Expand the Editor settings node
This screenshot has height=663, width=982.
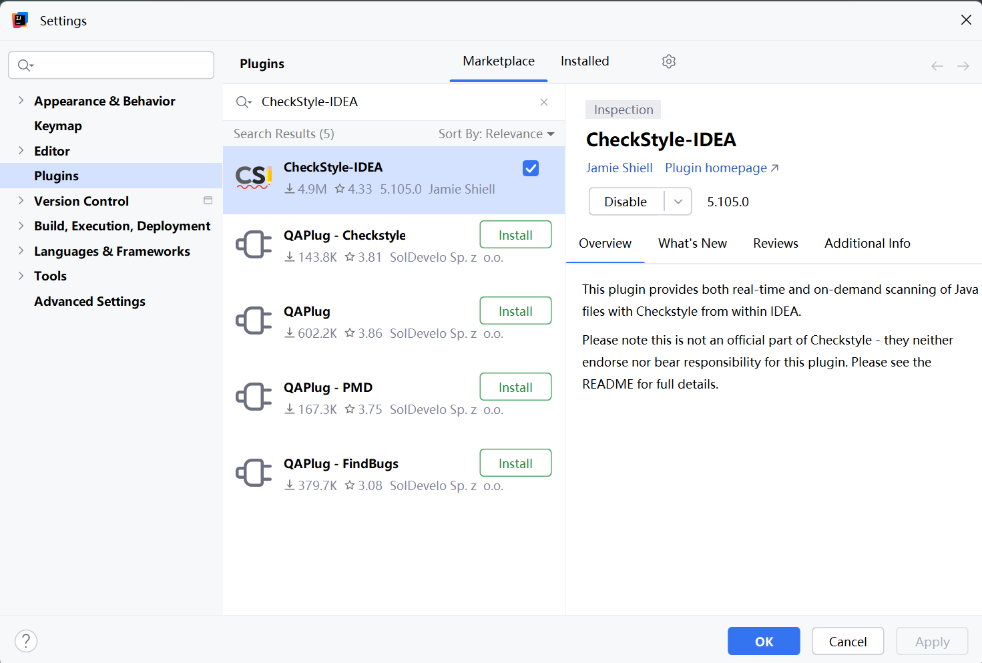(x=21, y=150)
